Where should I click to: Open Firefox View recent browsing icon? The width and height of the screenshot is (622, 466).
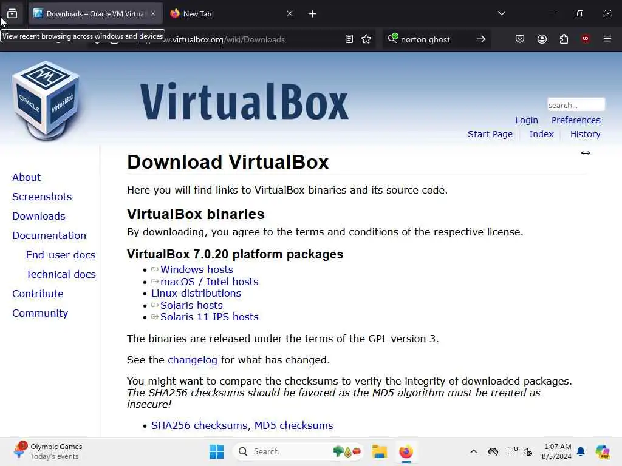pos(12,14)
